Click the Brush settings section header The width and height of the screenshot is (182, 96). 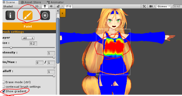(29, 32)
